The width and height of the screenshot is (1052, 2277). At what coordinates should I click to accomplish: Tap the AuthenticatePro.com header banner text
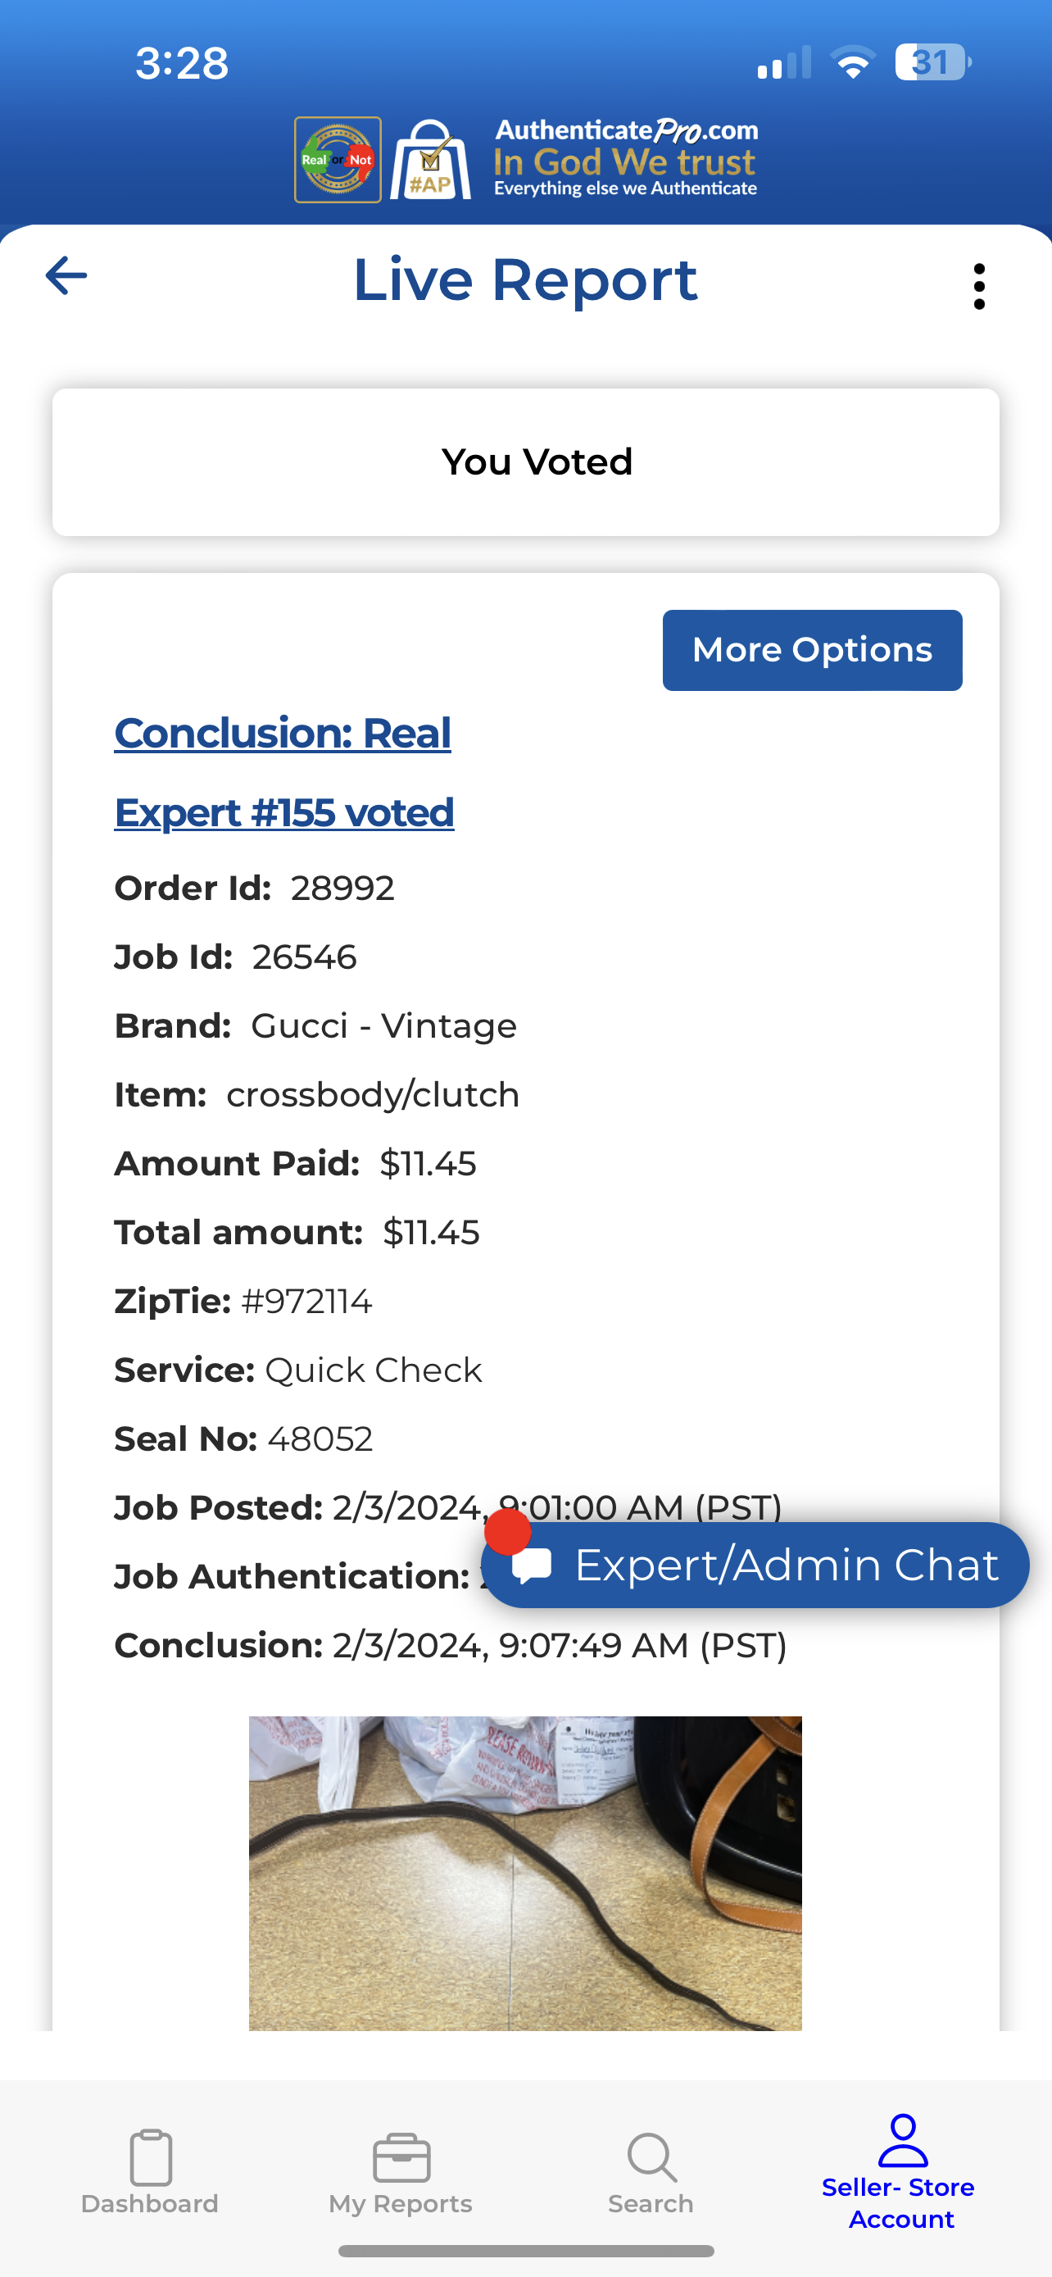[625, 159]
